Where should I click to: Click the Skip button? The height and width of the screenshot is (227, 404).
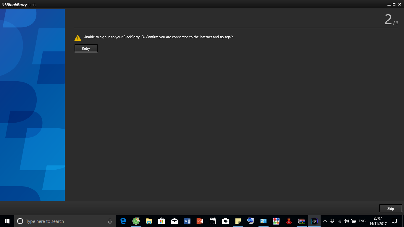click(391, 208)
